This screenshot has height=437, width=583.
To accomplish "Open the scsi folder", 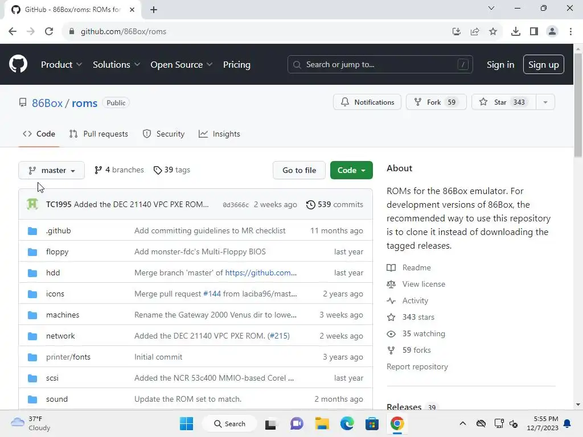I will pos(52,378).
